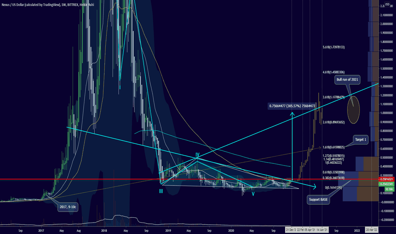Click the Fibonacci level 4.618(1.45883306)
Image resolution: width=396 pixels, height=234 pixels.
coord(334,72)
